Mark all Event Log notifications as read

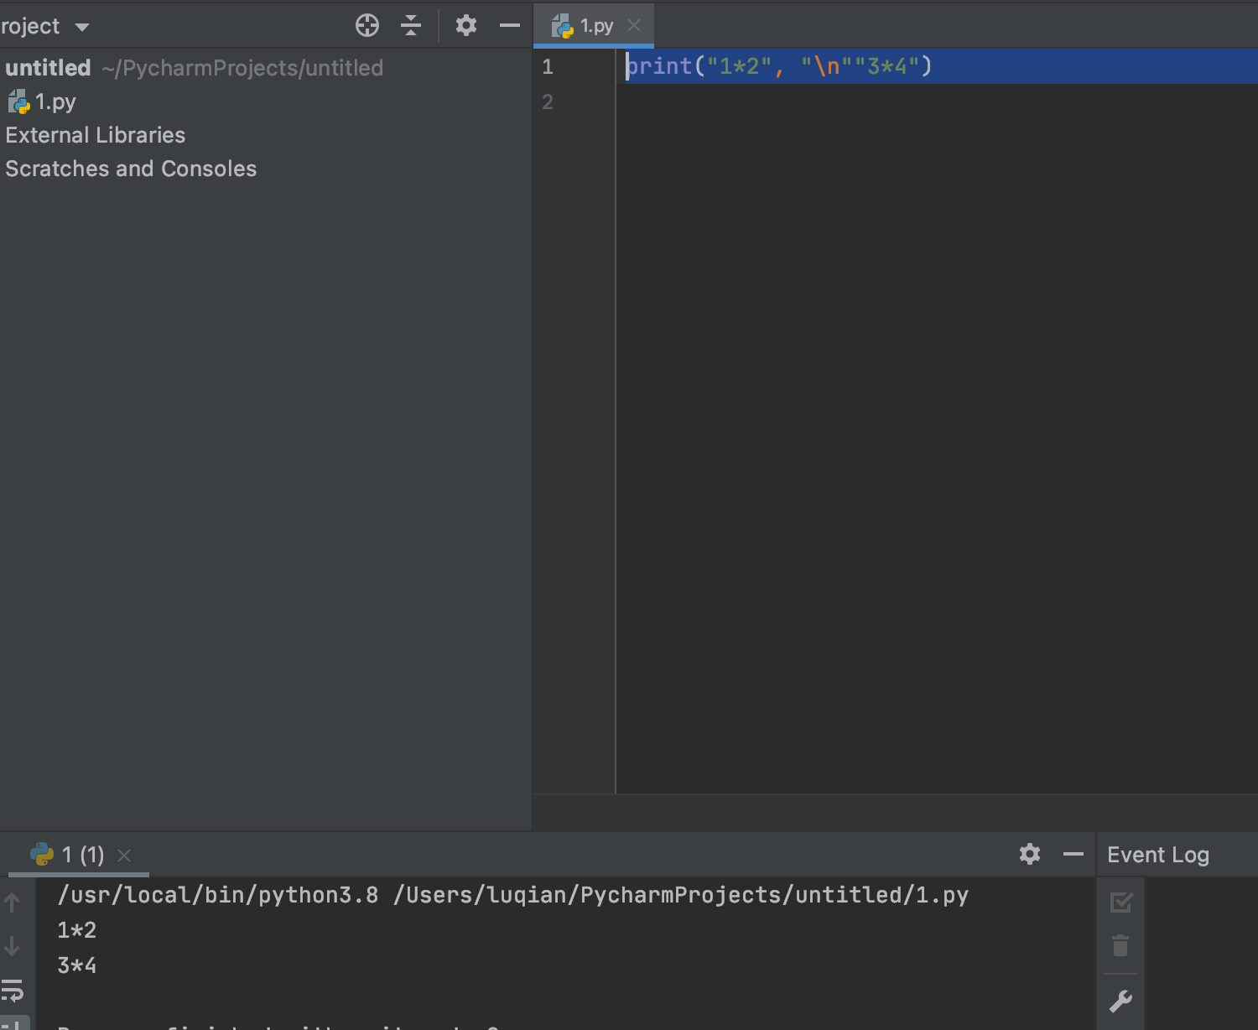click(x=1121, y=903)
